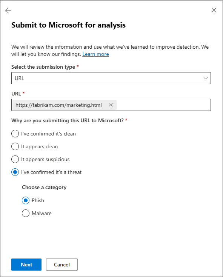Click the "Why are you submitting this URL" label
Viewport: 223px width, 277px height.
click(x=68, y=120)
